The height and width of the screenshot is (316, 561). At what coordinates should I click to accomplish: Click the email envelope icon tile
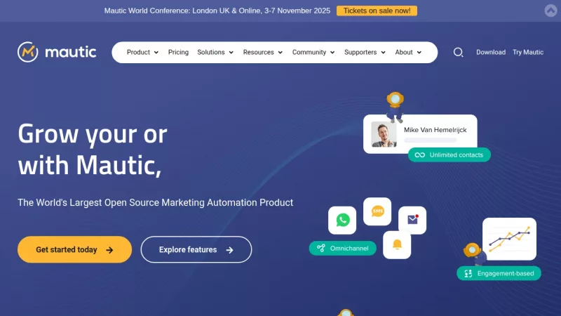point(412,220)
